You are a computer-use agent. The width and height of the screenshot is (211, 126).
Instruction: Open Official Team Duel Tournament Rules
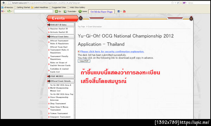(59, 50)
